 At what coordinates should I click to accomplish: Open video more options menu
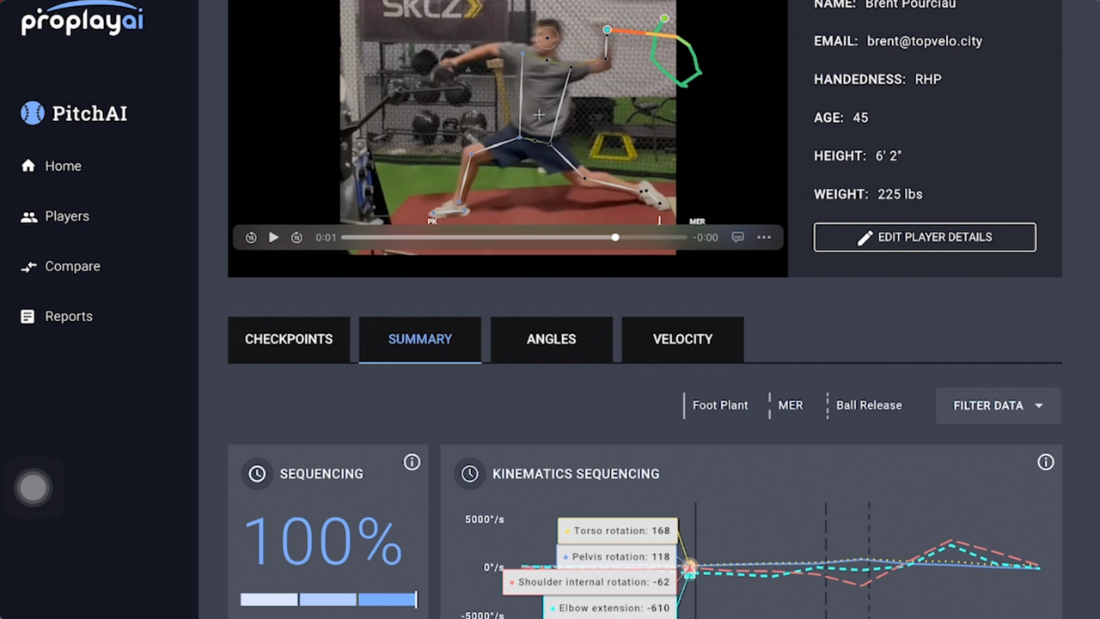pyautogui.click(x=764, y=238)
